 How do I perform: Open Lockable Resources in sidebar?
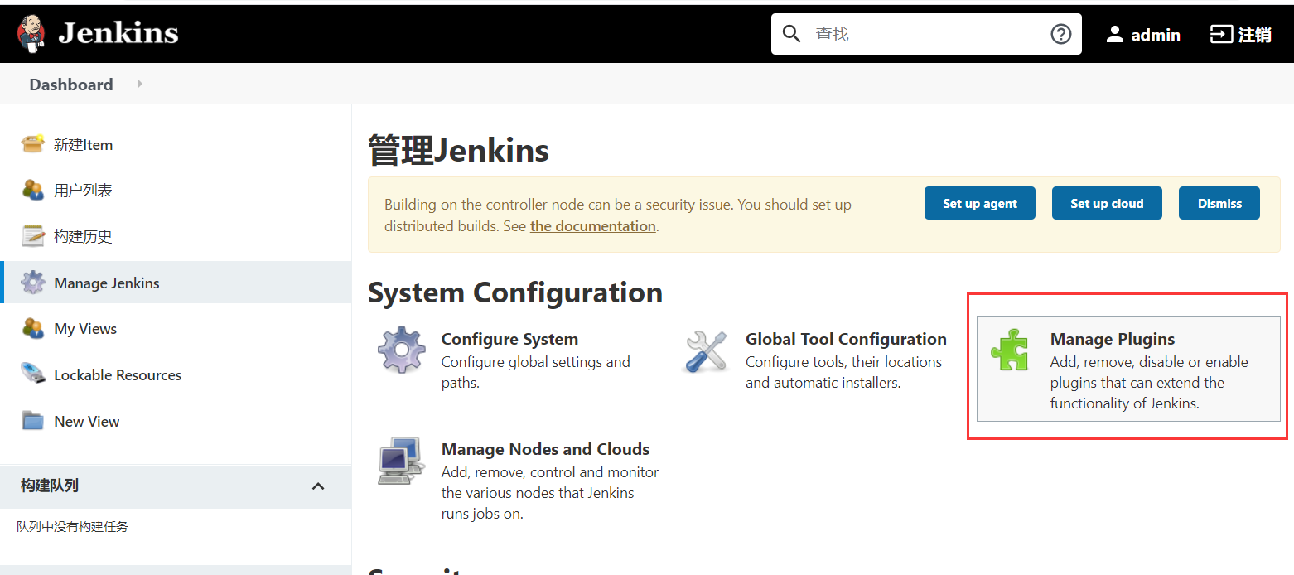click(118, 375)
